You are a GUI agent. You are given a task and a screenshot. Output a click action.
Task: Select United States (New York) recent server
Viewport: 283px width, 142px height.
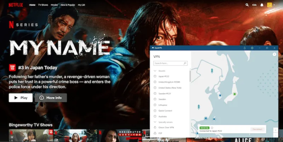point(170,88)
